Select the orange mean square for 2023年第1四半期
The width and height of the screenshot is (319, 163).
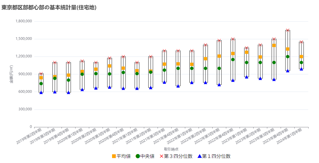point(246,52)
